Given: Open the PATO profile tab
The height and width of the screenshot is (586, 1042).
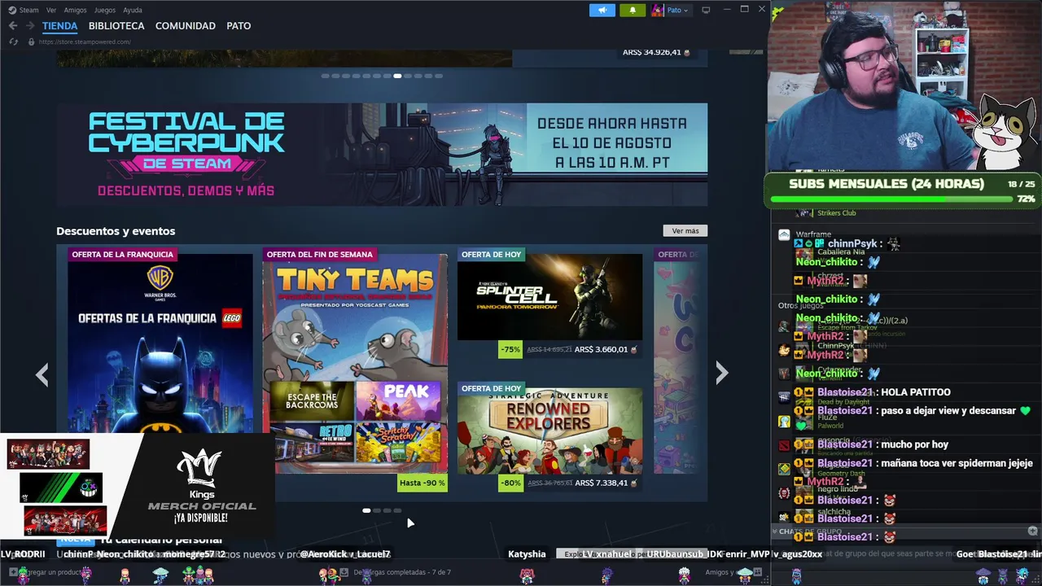Looking at the screenshot, I should [239, 26].
